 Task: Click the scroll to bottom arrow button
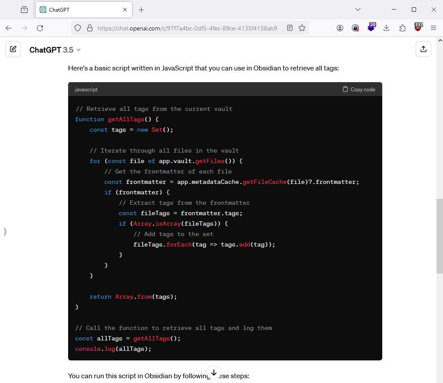[x=214, y=373]
